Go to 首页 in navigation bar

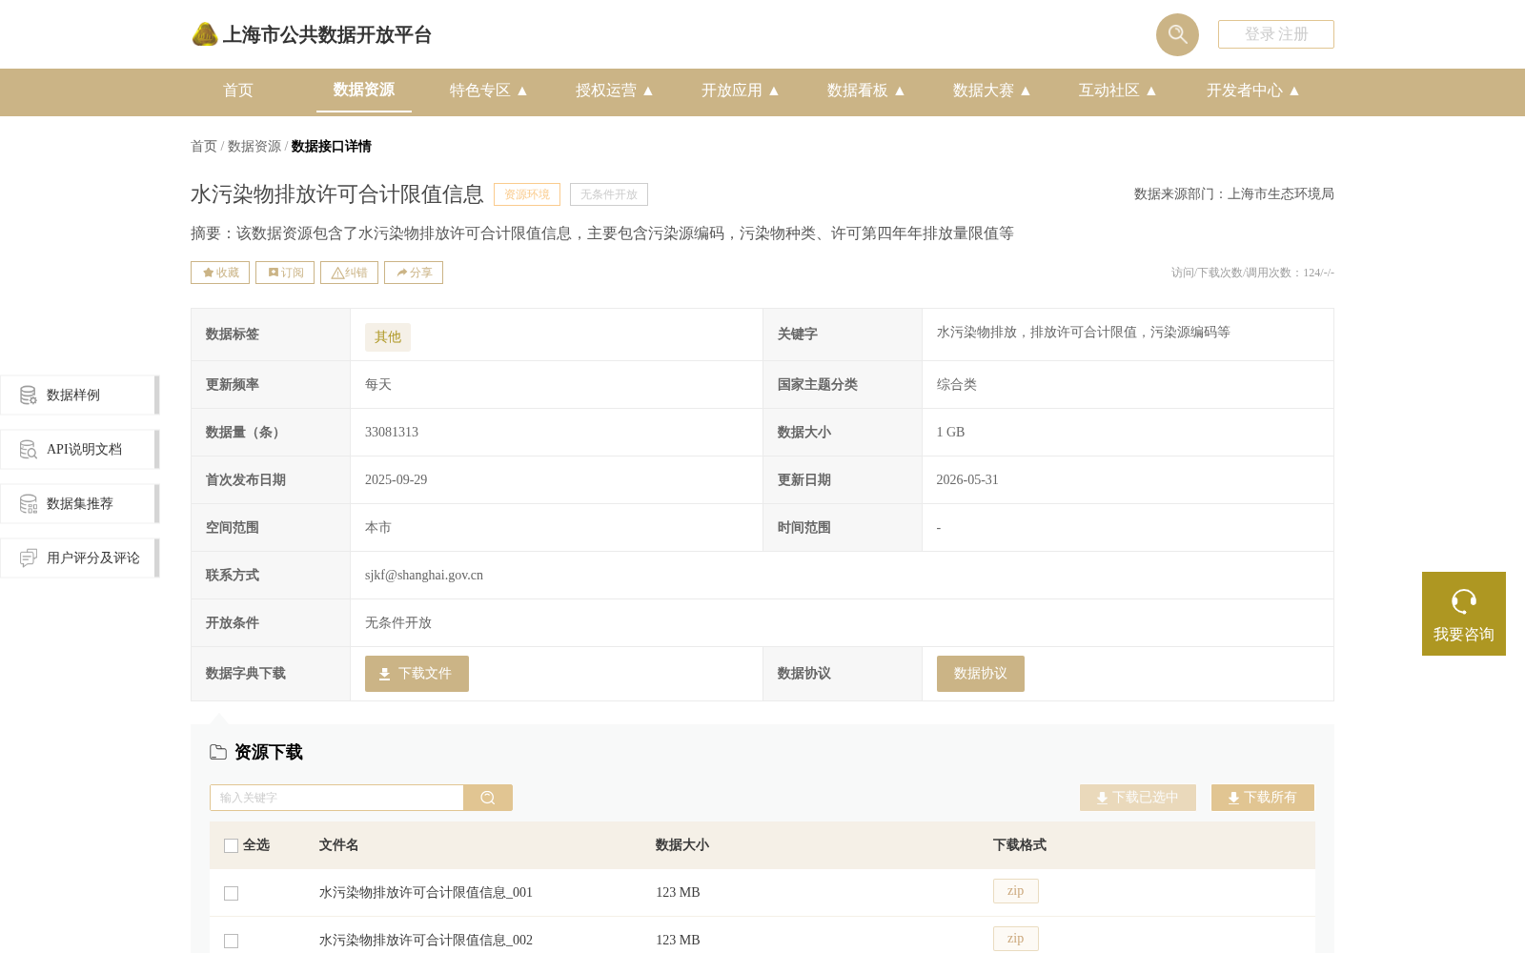pos(238,91)
